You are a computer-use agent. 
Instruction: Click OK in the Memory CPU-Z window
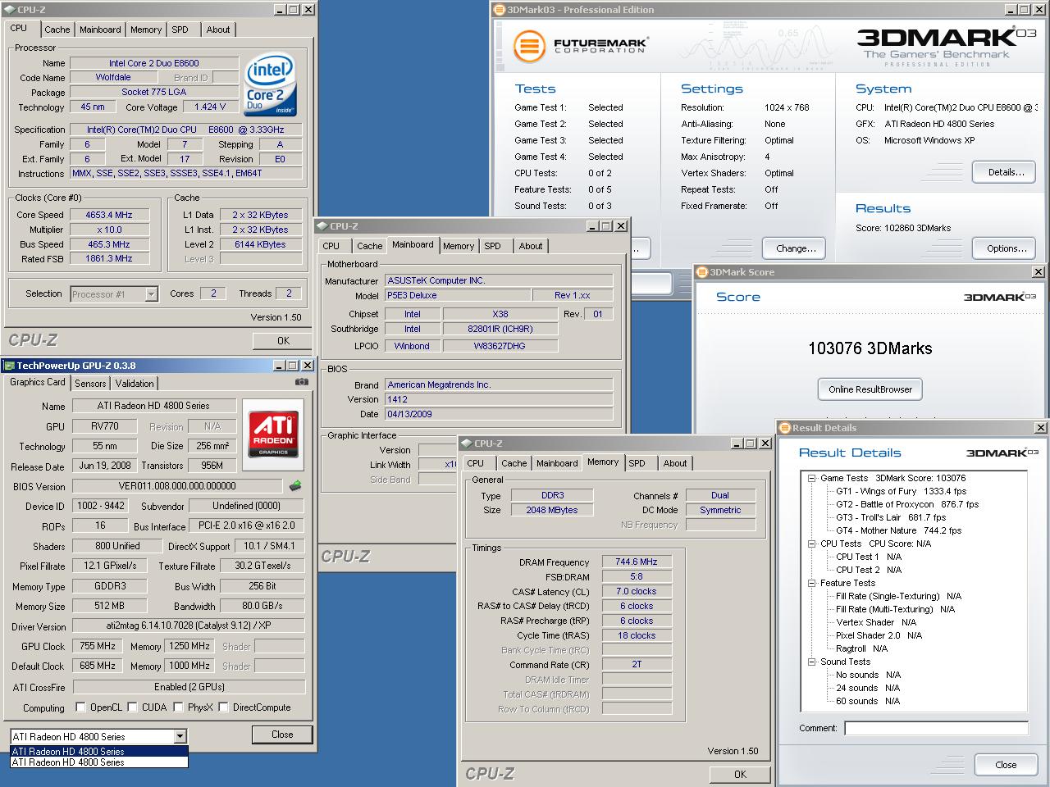tap(741, 774)
